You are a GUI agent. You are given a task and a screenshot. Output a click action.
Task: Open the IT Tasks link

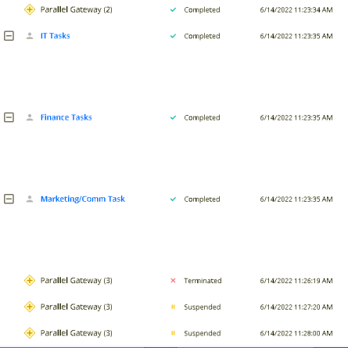56,36
